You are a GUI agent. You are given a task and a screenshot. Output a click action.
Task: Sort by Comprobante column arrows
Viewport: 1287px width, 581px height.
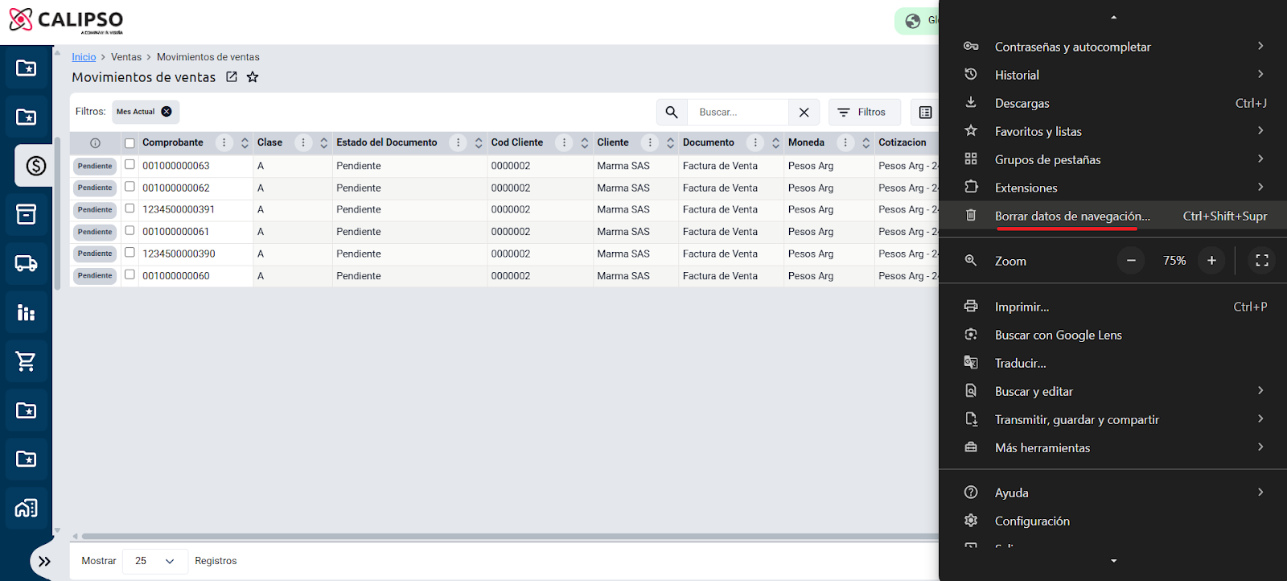(x=245, y=142)
